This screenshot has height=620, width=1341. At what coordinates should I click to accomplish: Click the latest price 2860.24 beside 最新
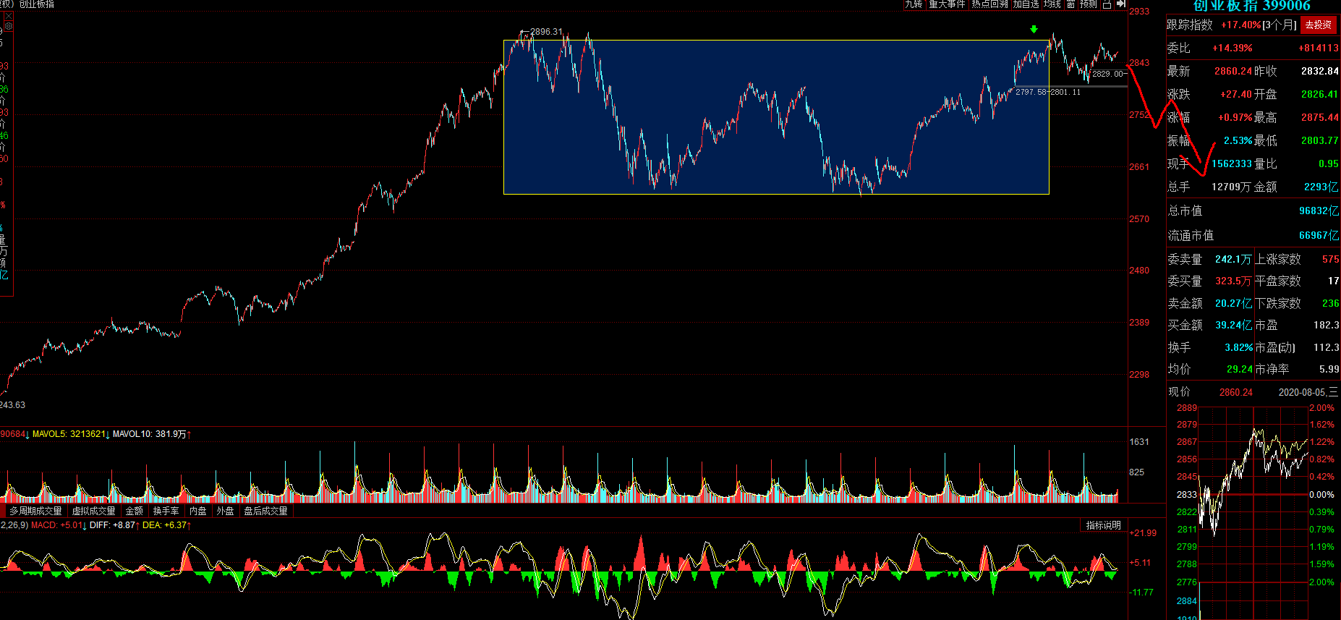[x=1233, y=71]
